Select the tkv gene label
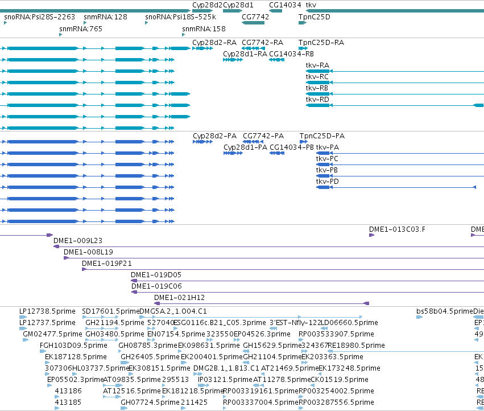This screenshot has height=411, width=484. [x=311, y=5]
